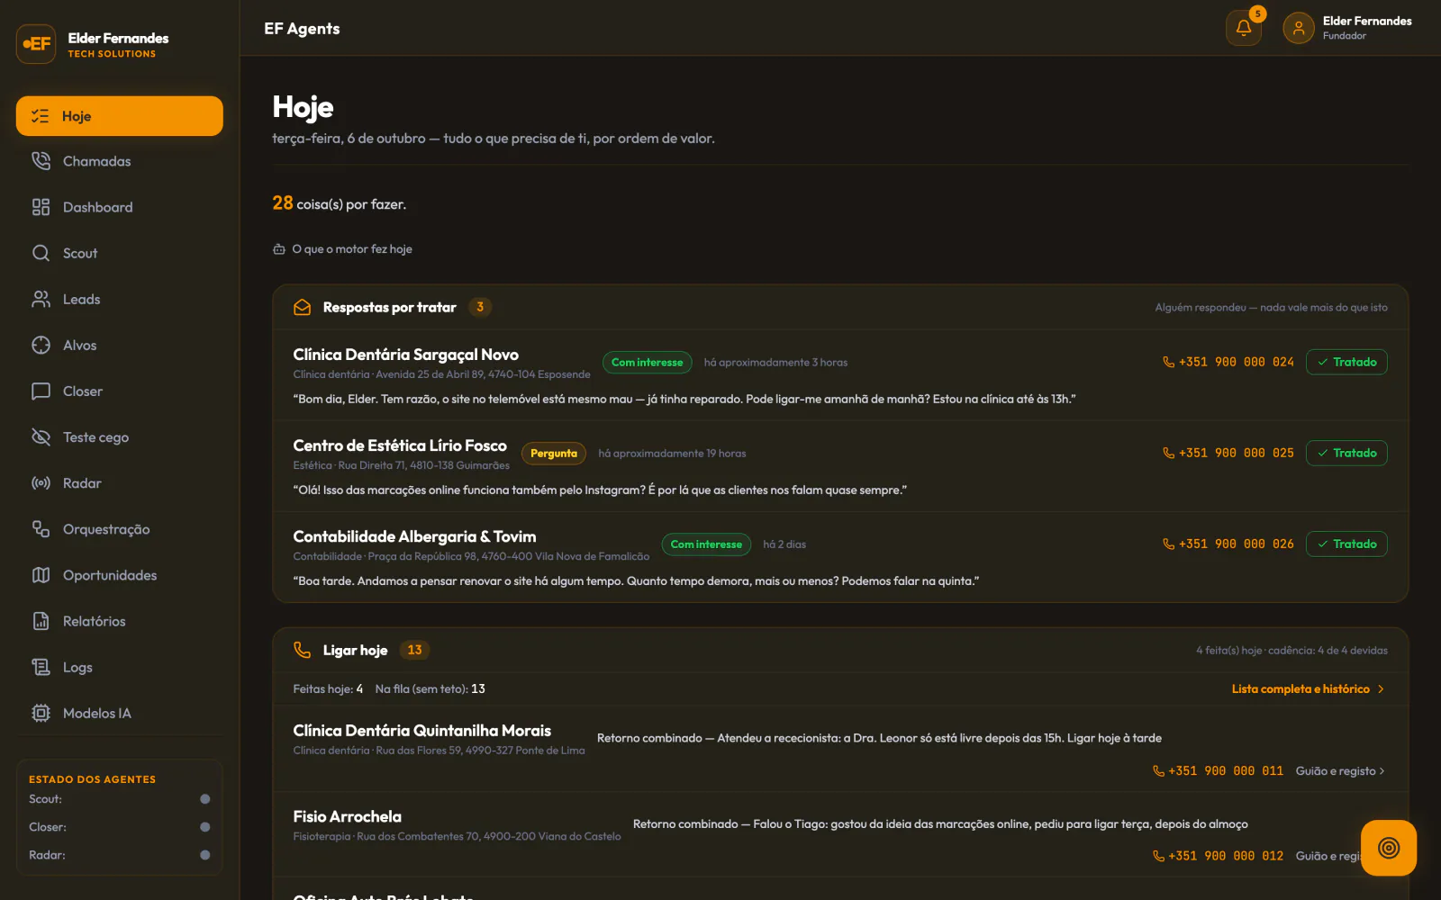The image size is (1441, 900).
Task: Click the Ligar hoje section heading
Action: tap(355, 650)
